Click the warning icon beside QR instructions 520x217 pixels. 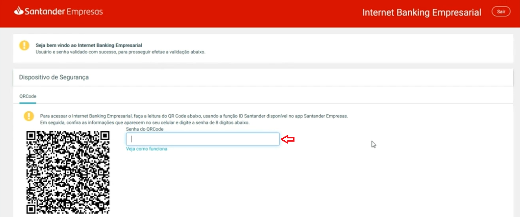[29, 116]
